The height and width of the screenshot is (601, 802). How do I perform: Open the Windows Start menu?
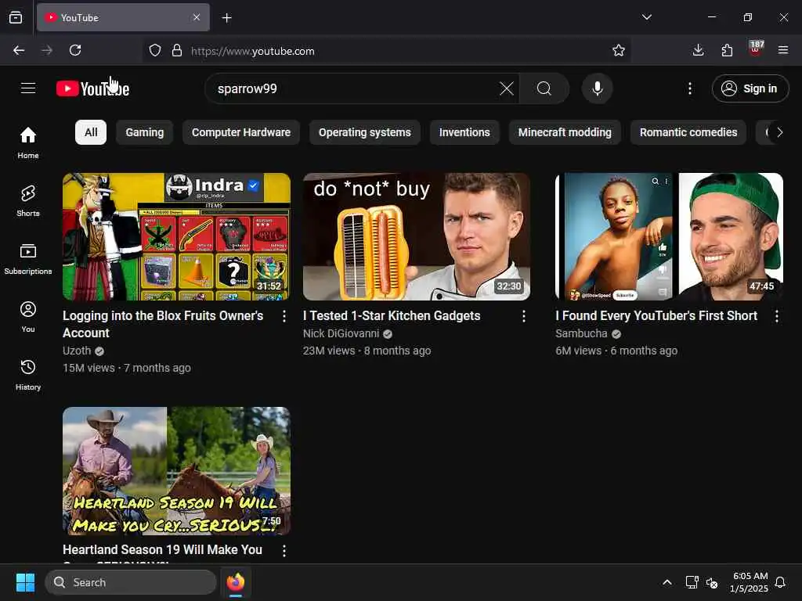pyautogui.click(x=25, y=582)
